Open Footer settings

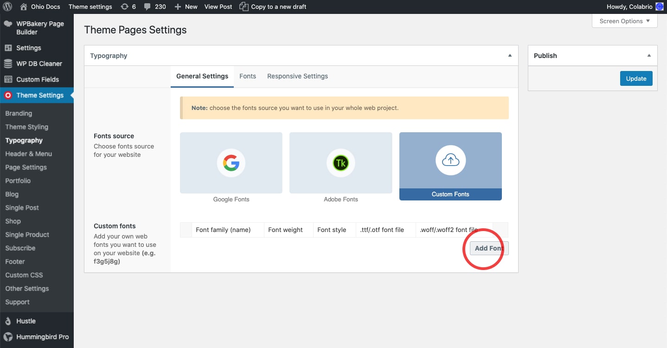coord(15,261)
